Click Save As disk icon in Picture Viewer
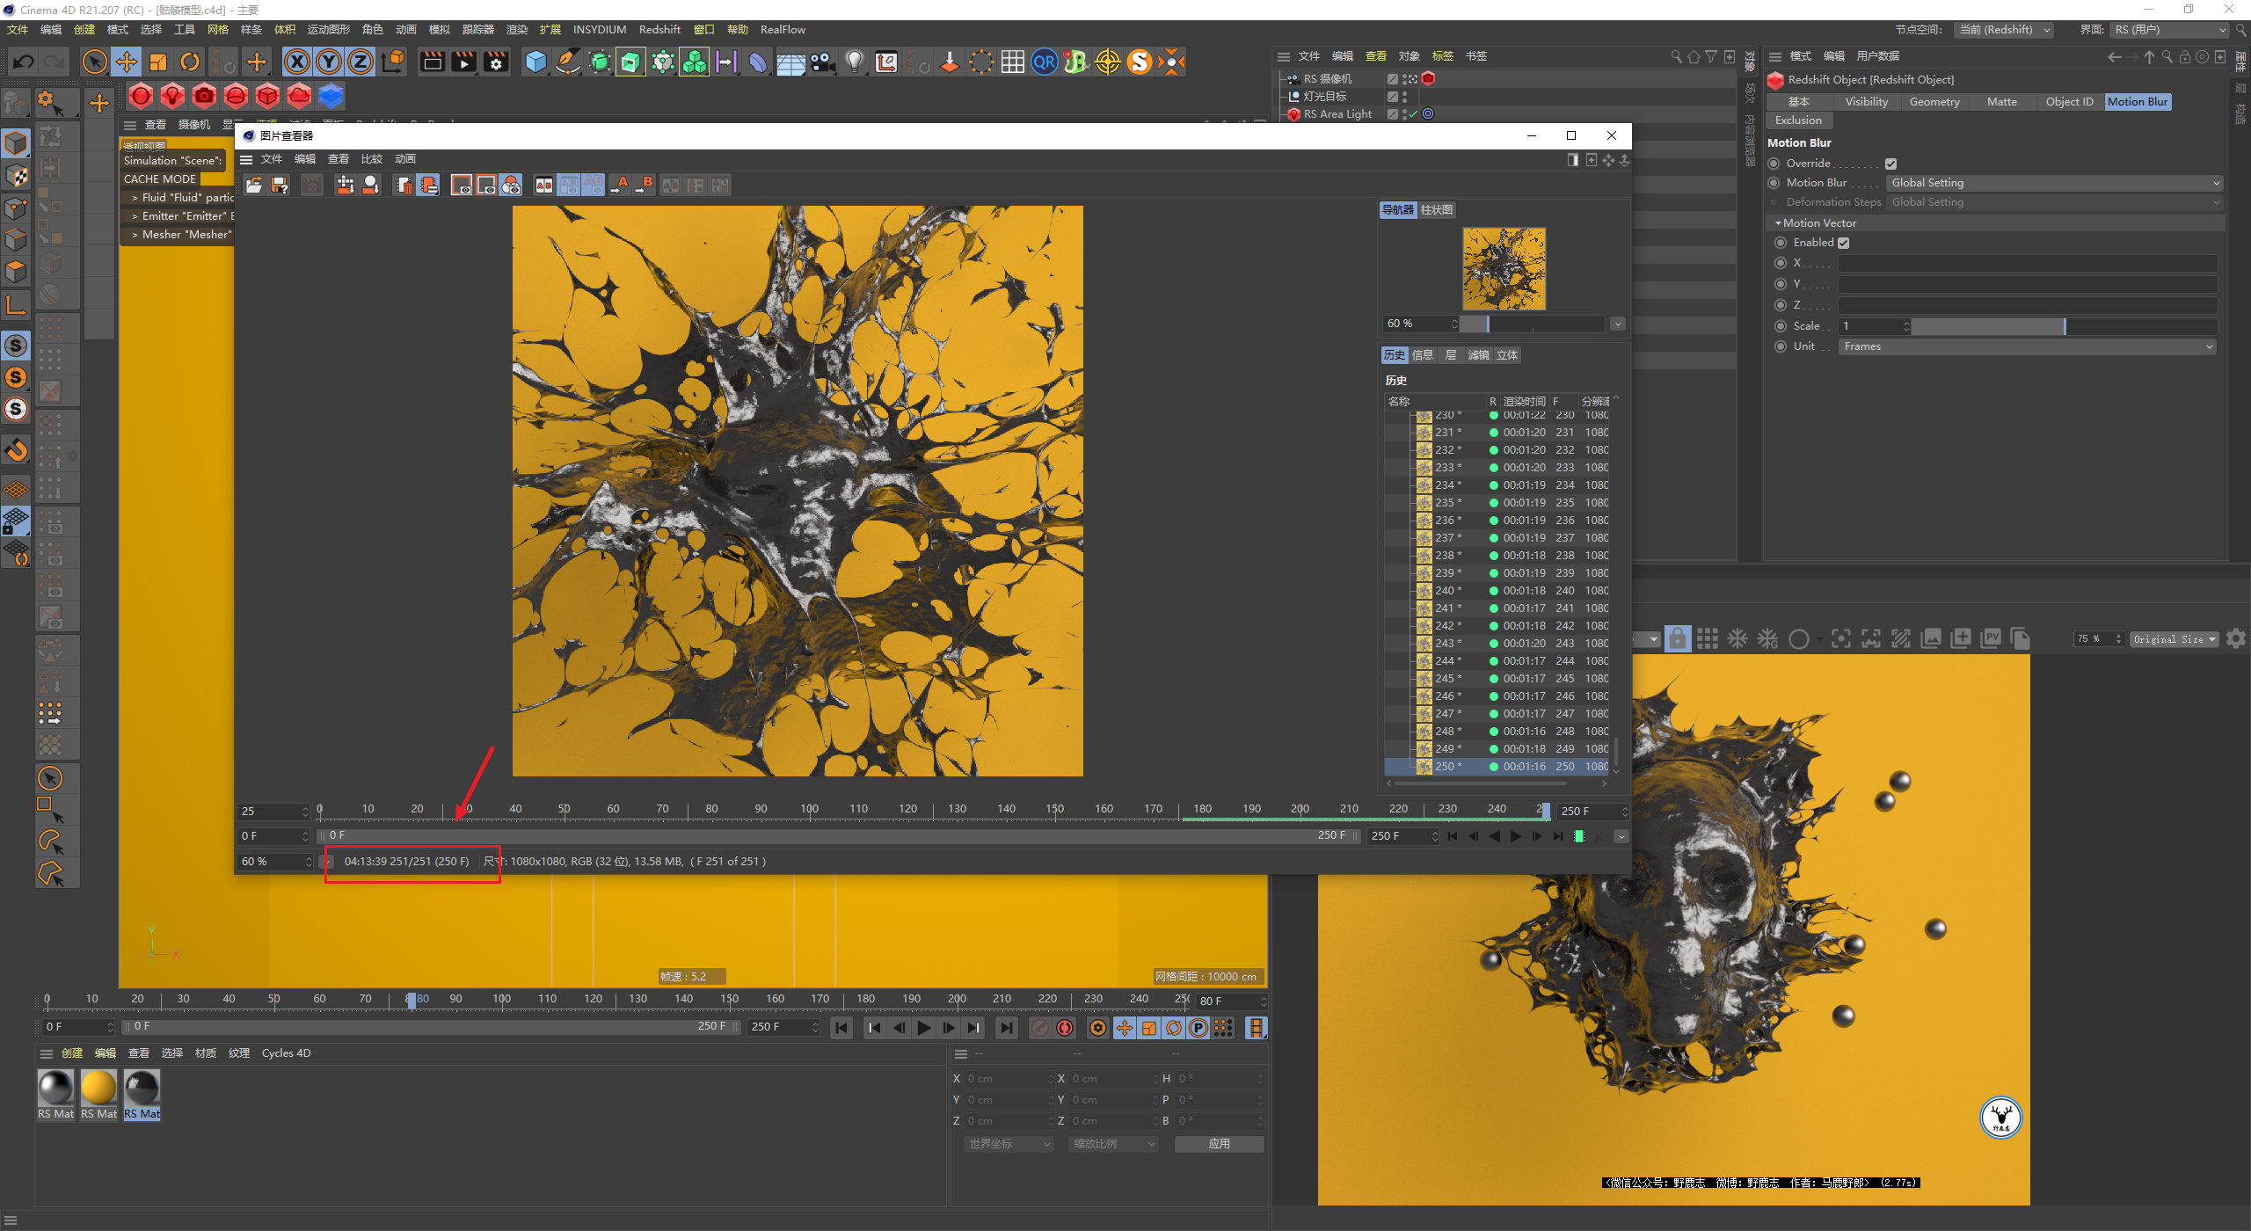This screenshot has height=1231, width=2251. click(x=280, y=185)
